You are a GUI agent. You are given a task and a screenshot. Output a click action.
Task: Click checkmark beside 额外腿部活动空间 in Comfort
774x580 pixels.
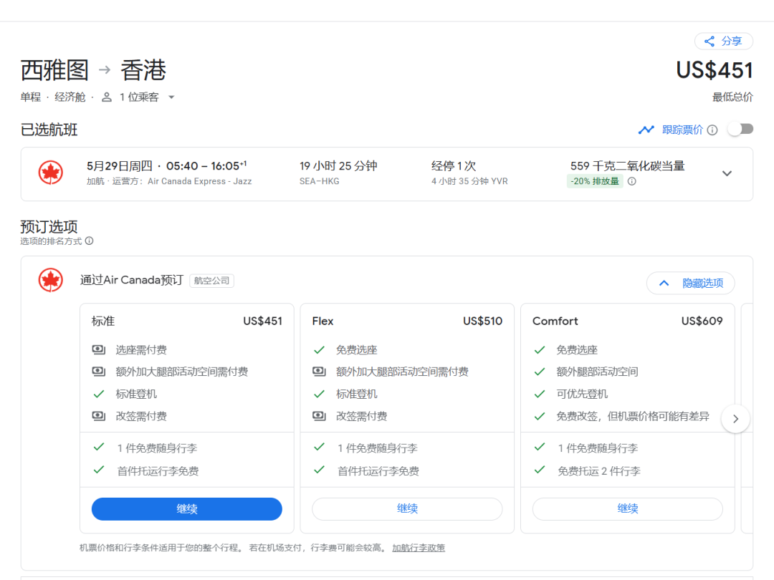pyautogui.click(x=540, y=372)
